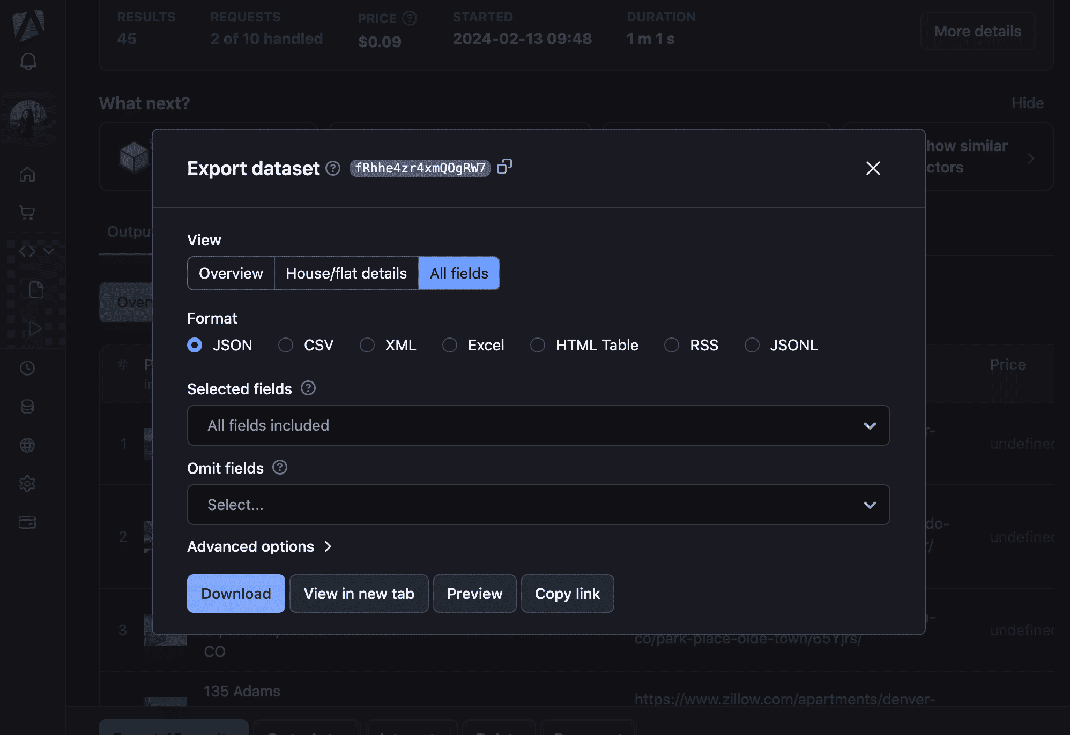The image size is (1070, 735).
Task: Choose the Excel export format
Action: tap(449, 345)
